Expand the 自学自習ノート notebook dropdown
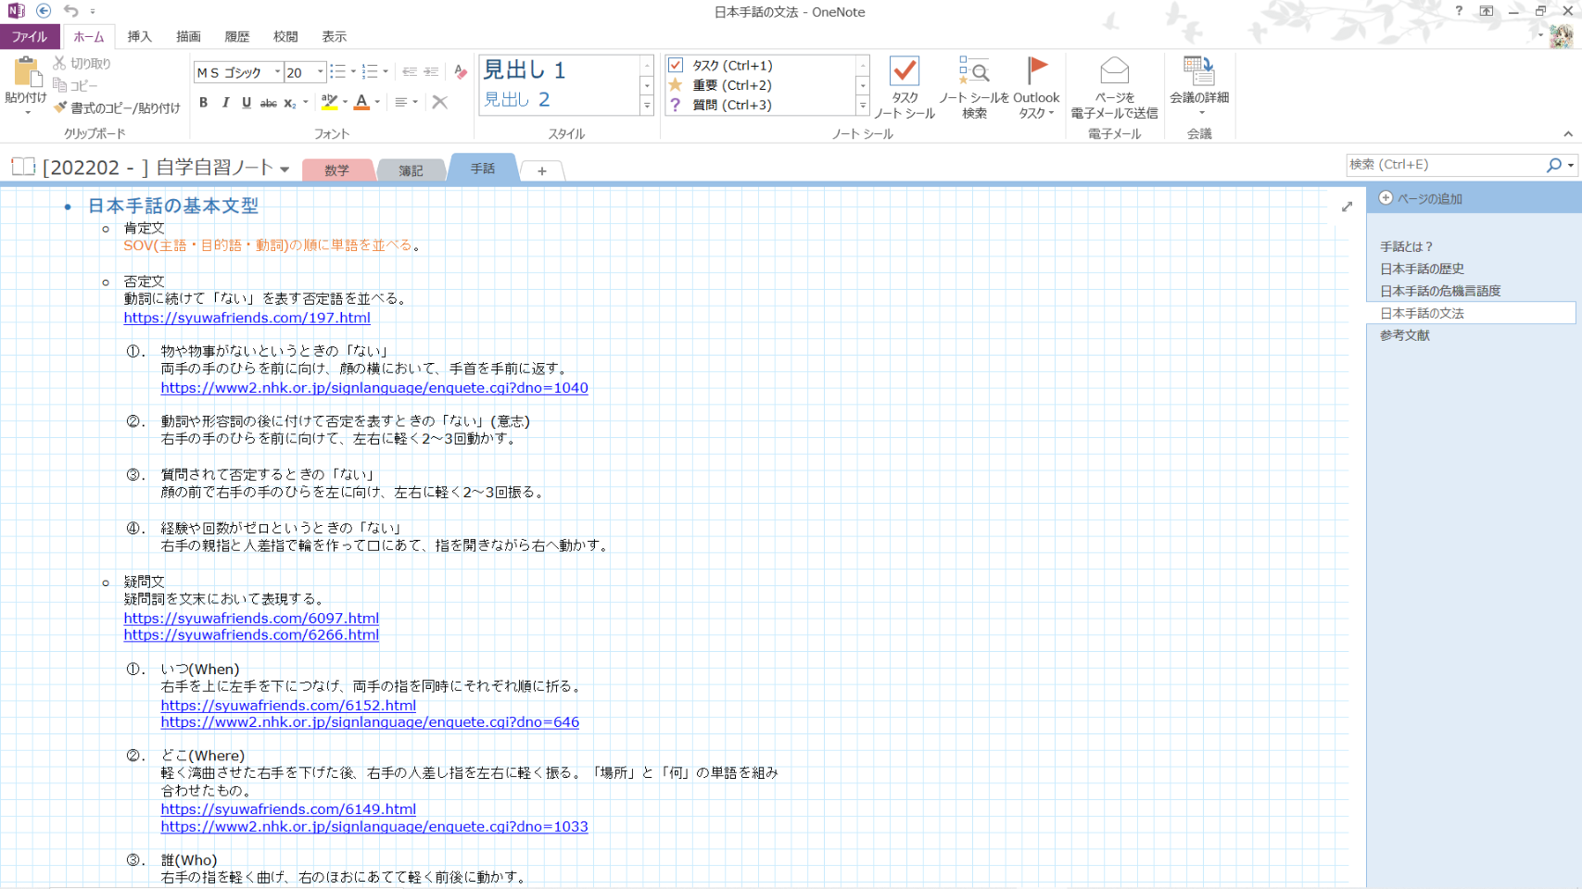 (285, 169)
